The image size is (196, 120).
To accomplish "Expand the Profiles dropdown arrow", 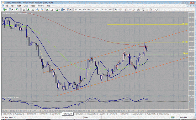I will 12,10.
